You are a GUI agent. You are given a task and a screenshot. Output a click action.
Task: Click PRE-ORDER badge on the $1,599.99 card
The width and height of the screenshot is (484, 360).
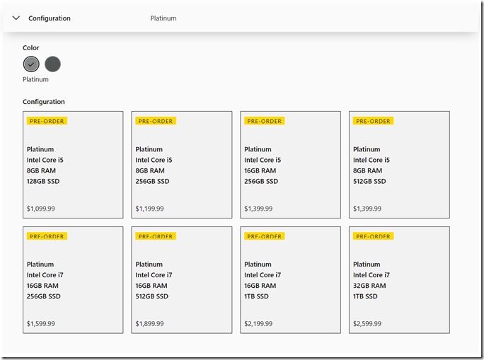[x=47, y=236]
